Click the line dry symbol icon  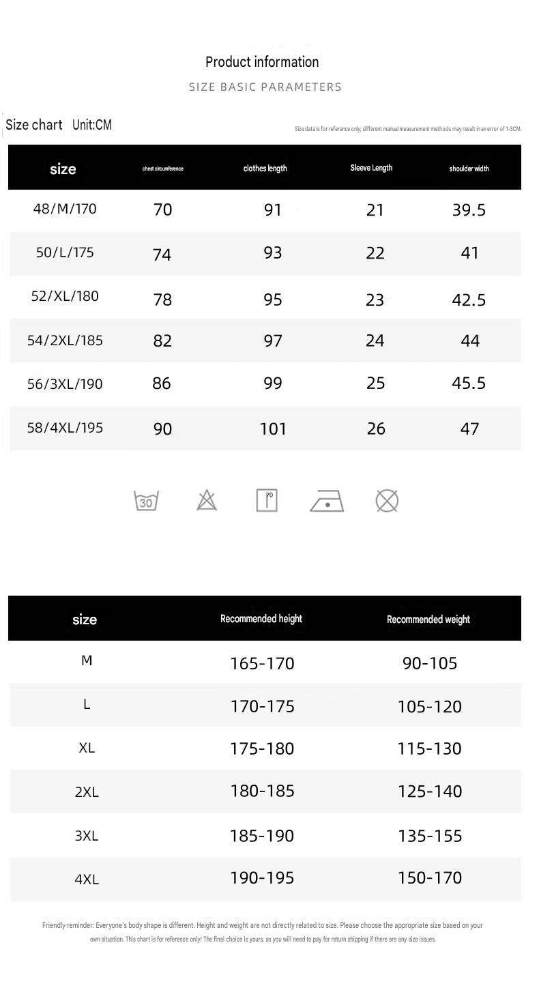tap(267, 501)
